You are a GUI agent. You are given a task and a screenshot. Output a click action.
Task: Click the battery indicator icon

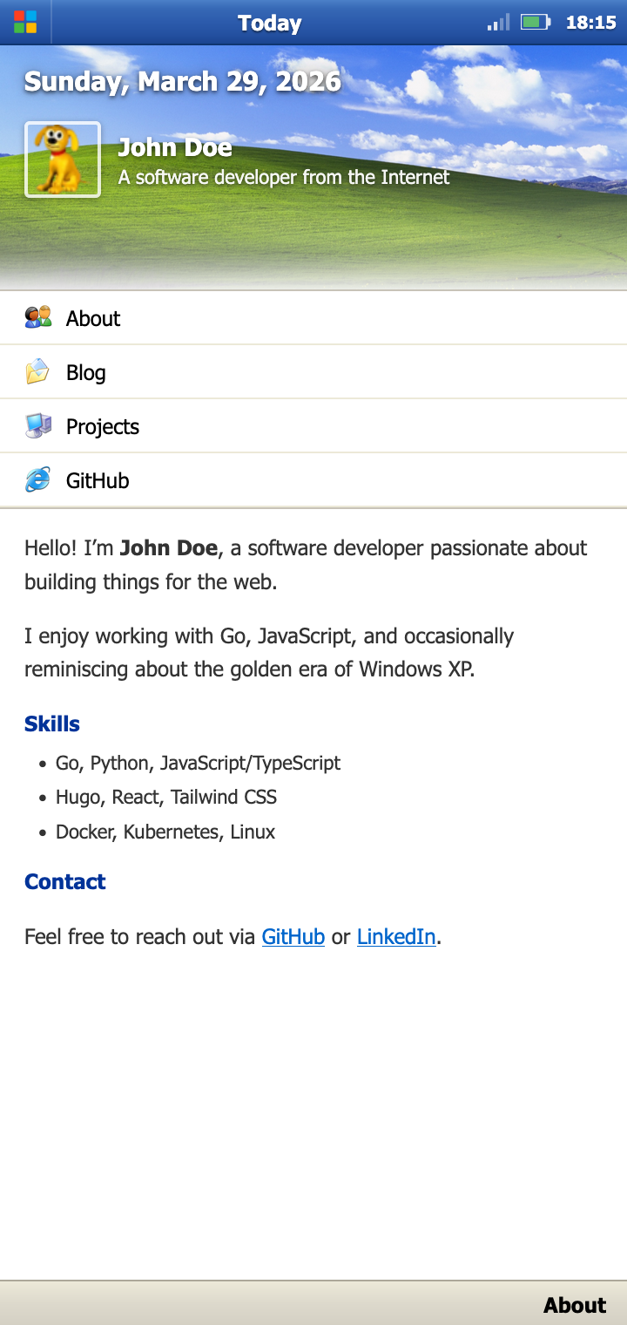tap(536, 22)
